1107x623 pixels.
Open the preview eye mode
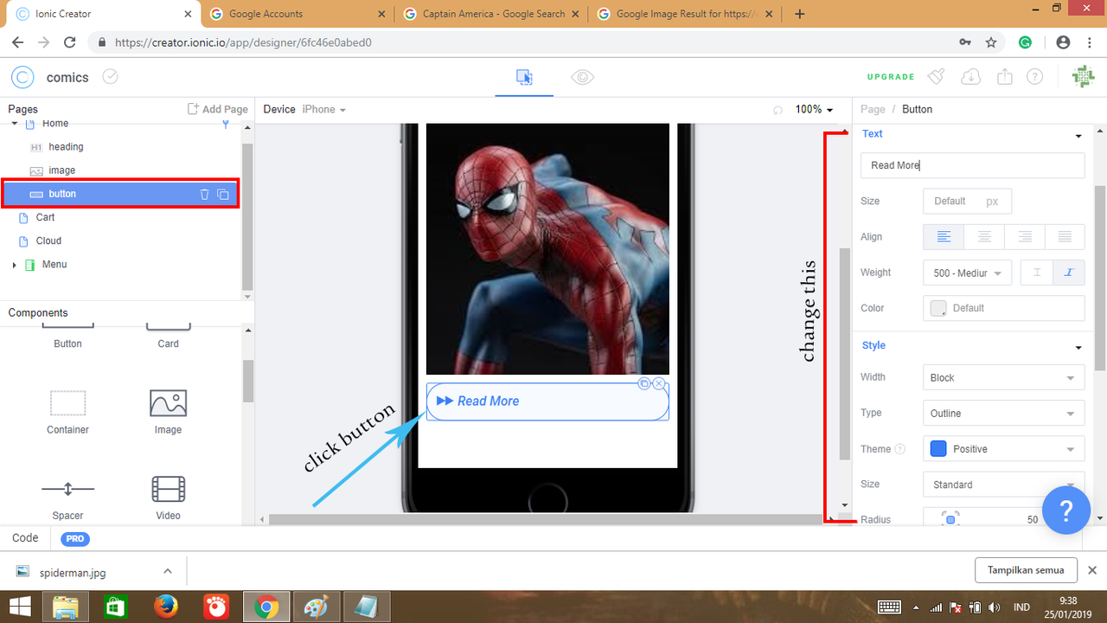583,77
